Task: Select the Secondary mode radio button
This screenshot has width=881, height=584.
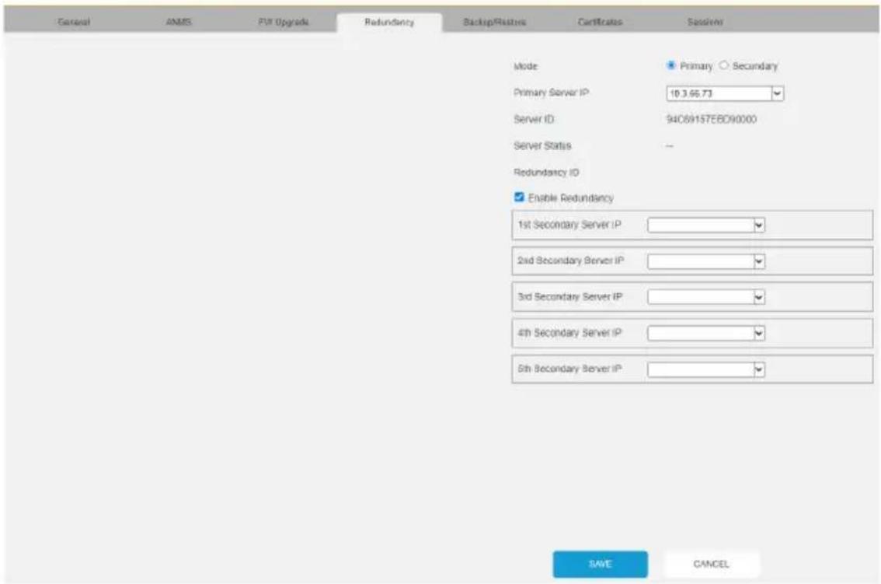Action: point(724,65)
